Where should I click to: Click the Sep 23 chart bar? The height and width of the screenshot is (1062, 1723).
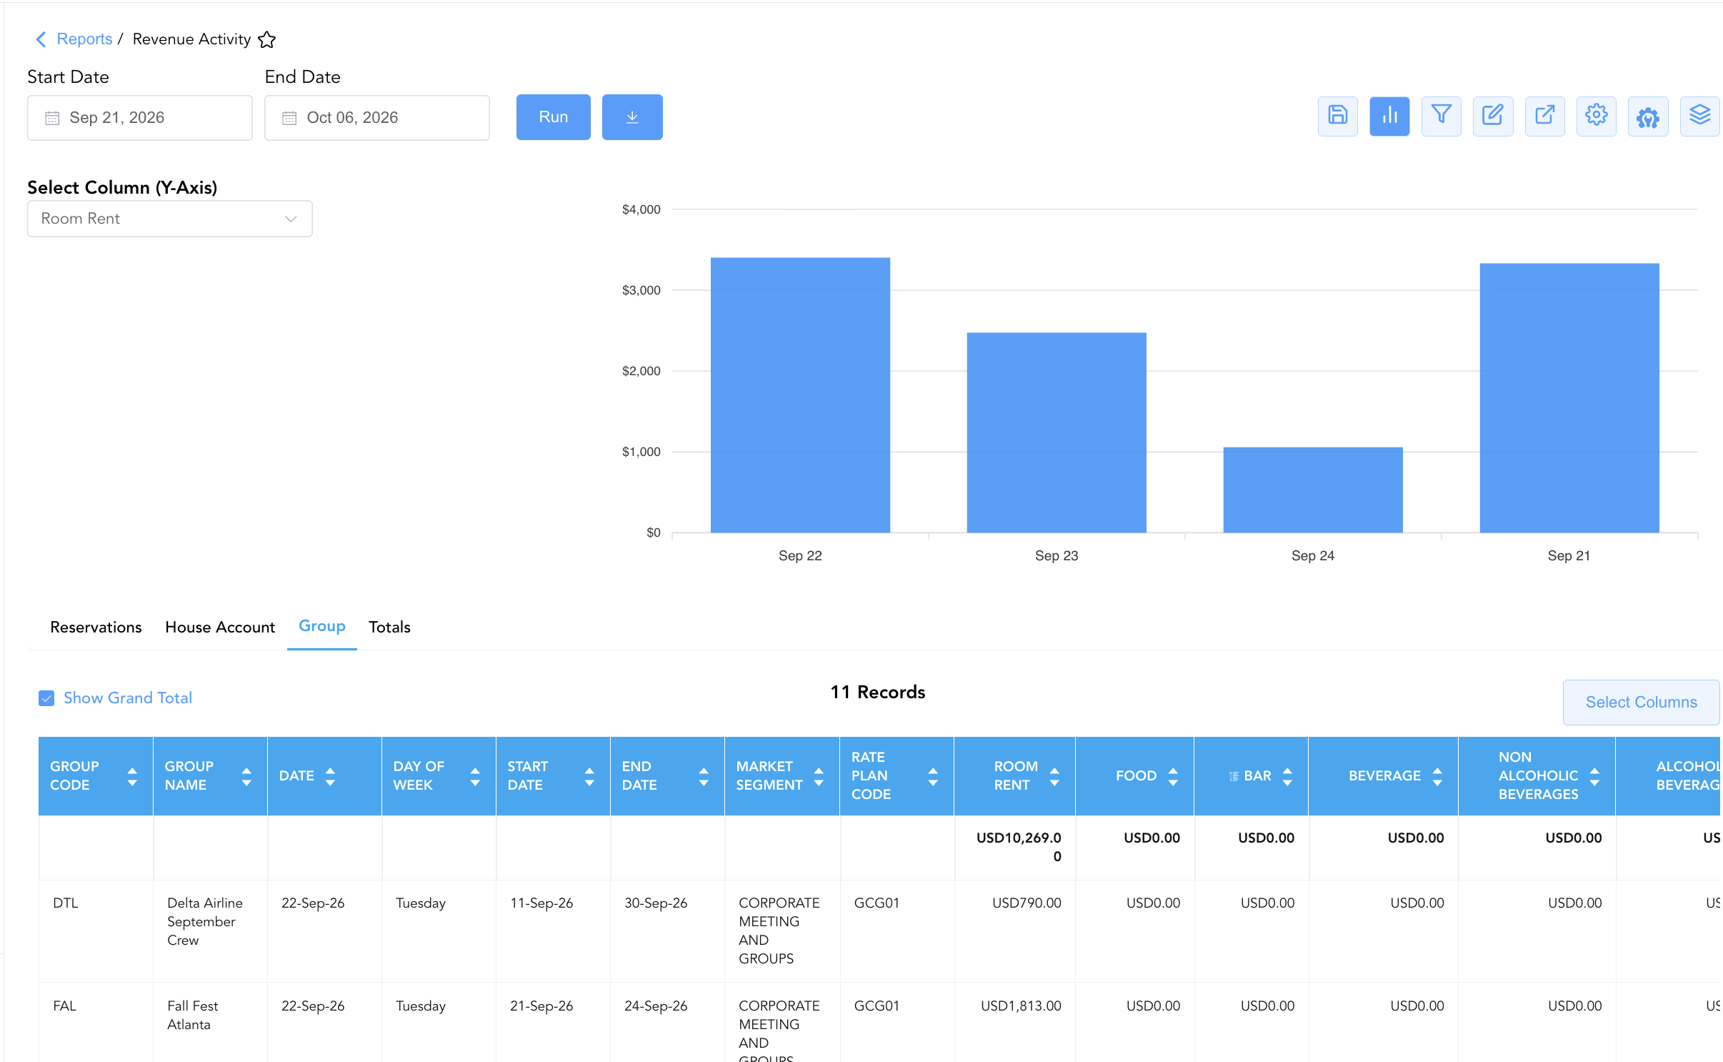(1057, 432)
